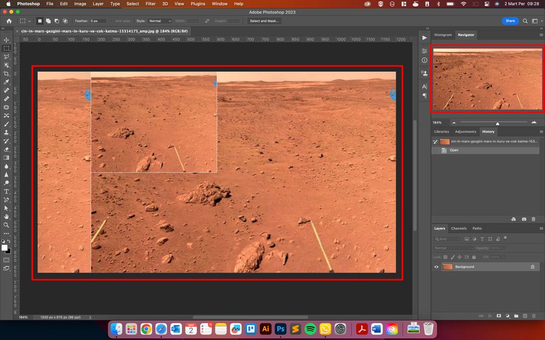Select the Eyedropper tool
Image resolution: width=545 pixels, height=340 pixels.
pos(7,82)
